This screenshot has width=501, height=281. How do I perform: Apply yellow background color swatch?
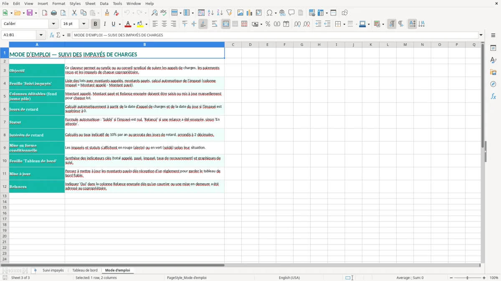click(141, 24)
